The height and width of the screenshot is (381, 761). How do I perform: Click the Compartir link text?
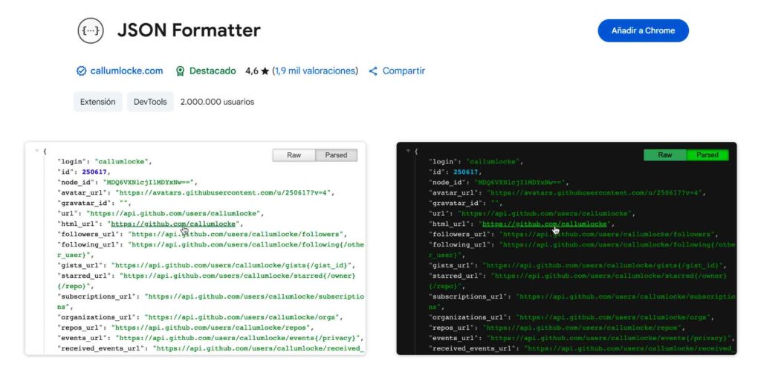click(404, 71)
